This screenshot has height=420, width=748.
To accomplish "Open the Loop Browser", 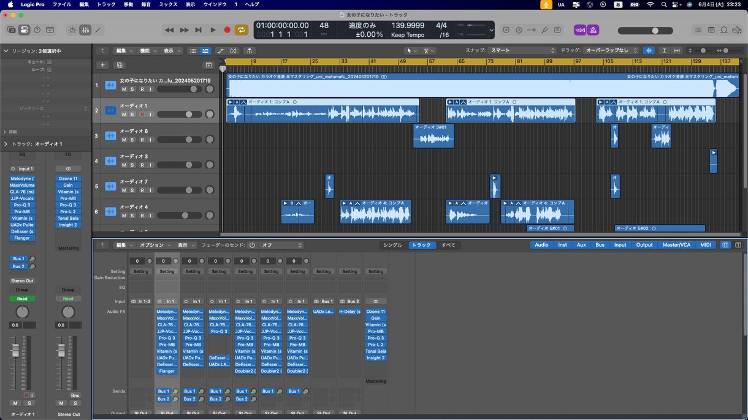I will (724, 29).
